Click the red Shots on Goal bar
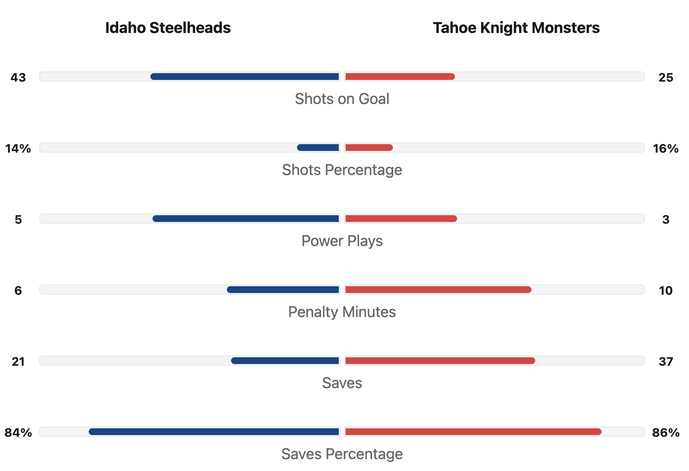 (400, 77)
